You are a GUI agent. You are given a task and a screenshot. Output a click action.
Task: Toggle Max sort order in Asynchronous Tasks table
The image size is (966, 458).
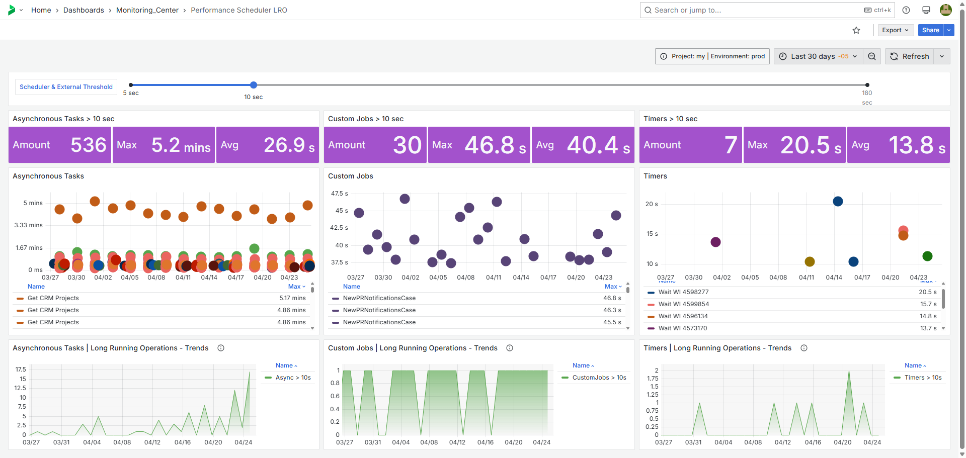(x=296, y=286)
